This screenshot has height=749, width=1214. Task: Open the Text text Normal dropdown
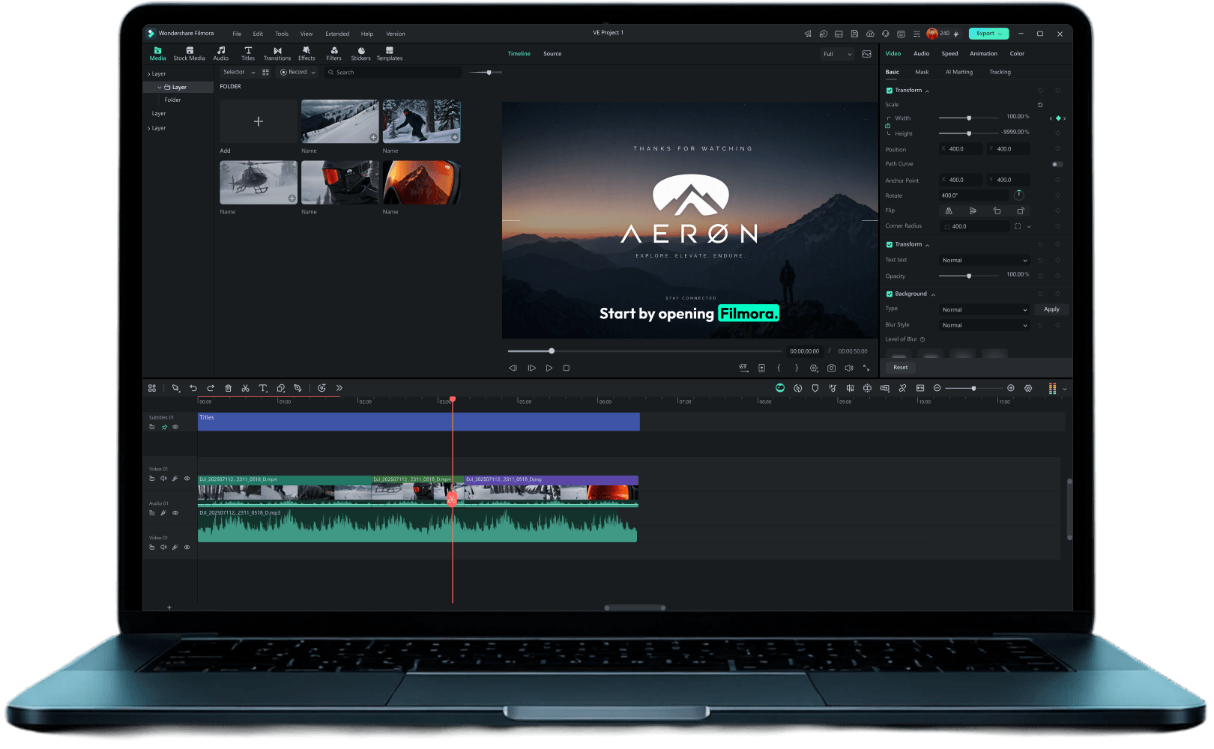(x=985, y=261)
